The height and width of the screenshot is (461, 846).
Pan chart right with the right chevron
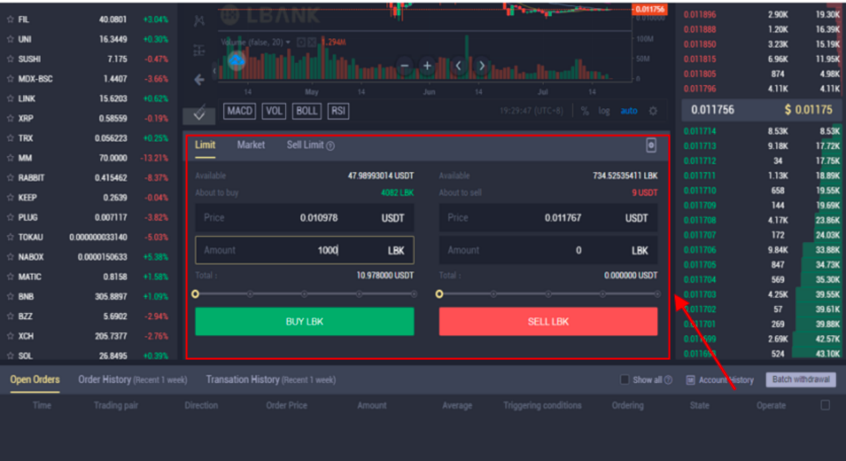[482, 65]
